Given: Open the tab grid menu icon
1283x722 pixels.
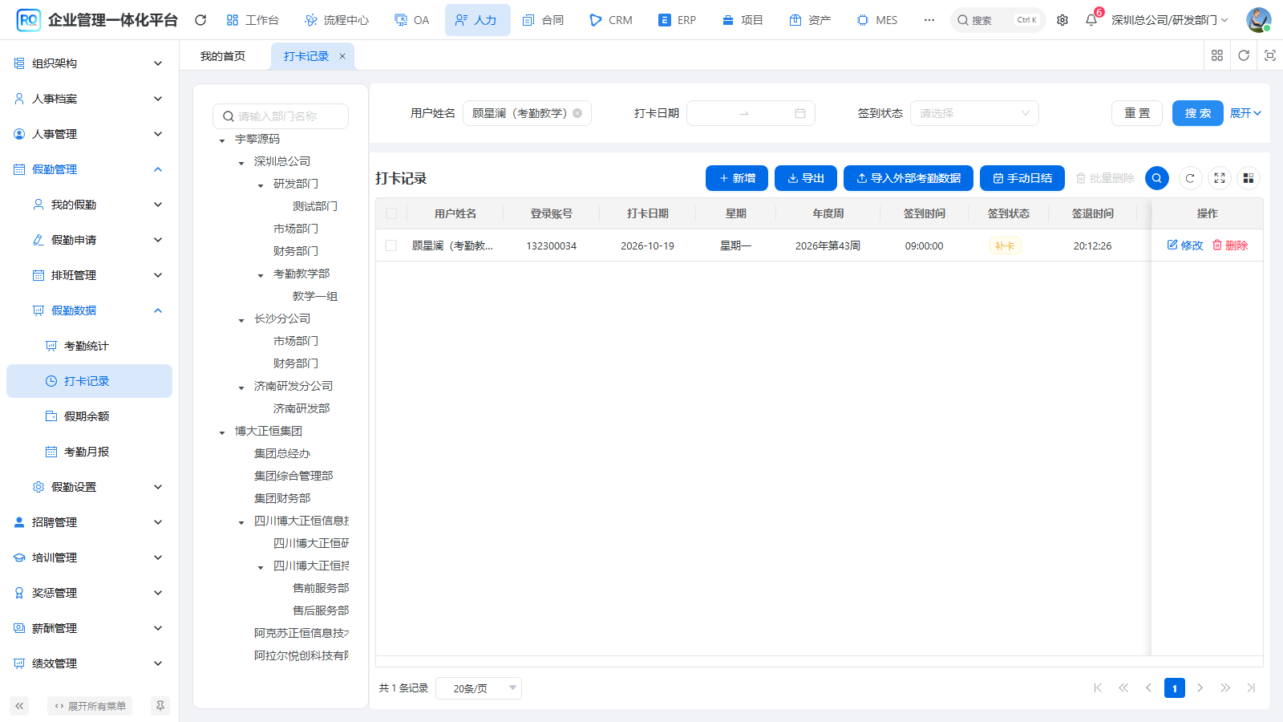Looking at the screenshot, I should (x=1217, y=55).
